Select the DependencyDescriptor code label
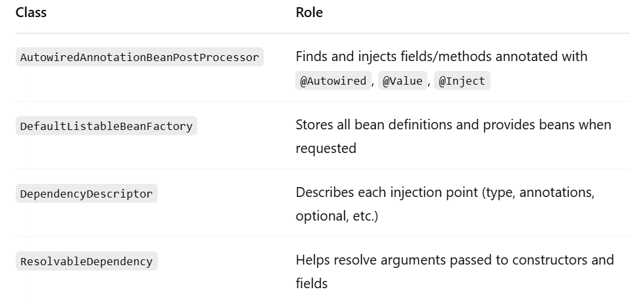The height and width of the screenshot is (300, 630). pyautogui.click(x=86, y=194)
